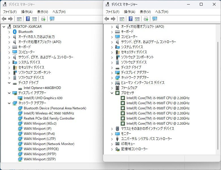221x170 pixels.
Task: Open the 表示(V) menu in the right window
Action: (x=145, y=12)
